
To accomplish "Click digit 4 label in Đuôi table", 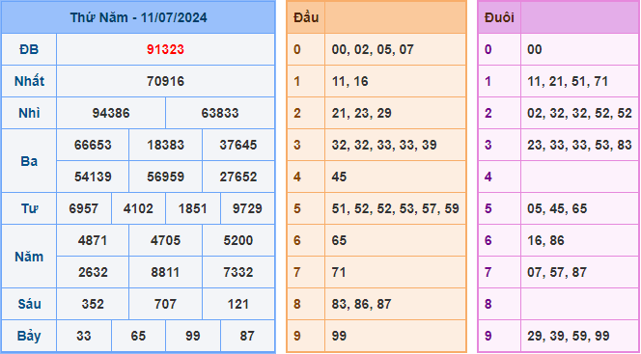I will pyautogui.click(x=488, y=177).
